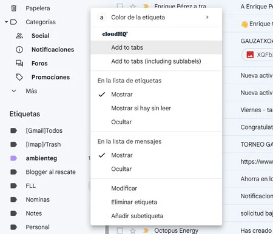Image resolution: width=273 pixels, height=234 pixels.
Task: Open the Nominas label icon
Action: pos(13,199)
